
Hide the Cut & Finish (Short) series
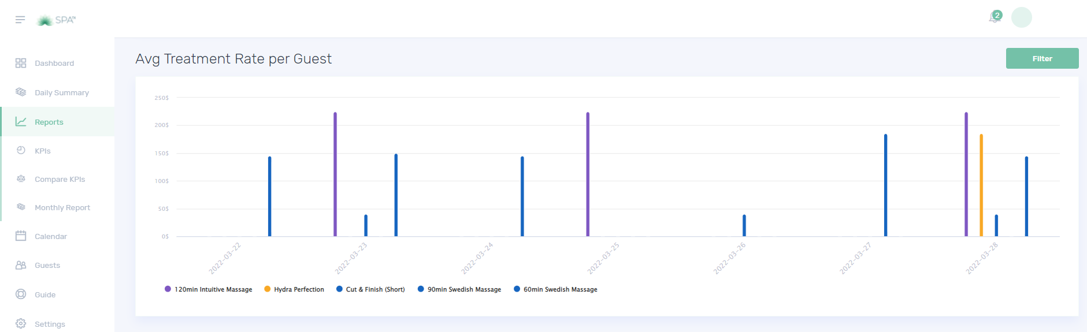pos(370,289)
